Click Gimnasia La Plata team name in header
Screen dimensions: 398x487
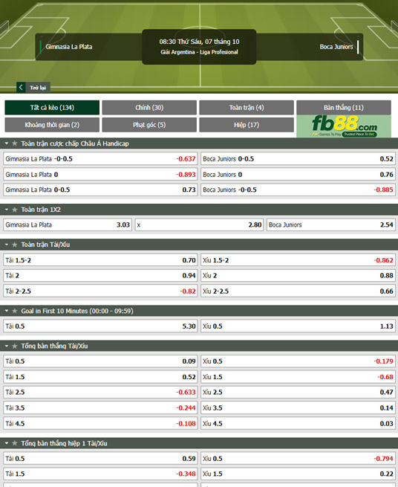69,47
